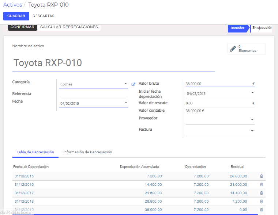This screenshot has width=278, height=215.
Task: Open Información de Depreciación tab
Action: pyautogui.click(x=87, y=152)
